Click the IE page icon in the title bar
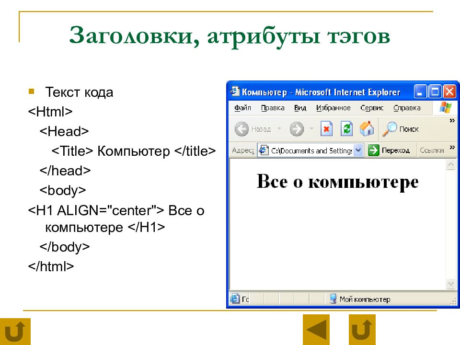 coord(235,92)
